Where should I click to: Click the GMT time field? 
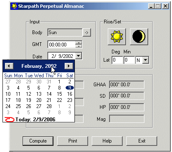click(61, 44)
